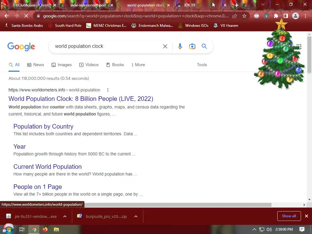
Task: Open a new browser tab
Action: click(x=236, y=5)
